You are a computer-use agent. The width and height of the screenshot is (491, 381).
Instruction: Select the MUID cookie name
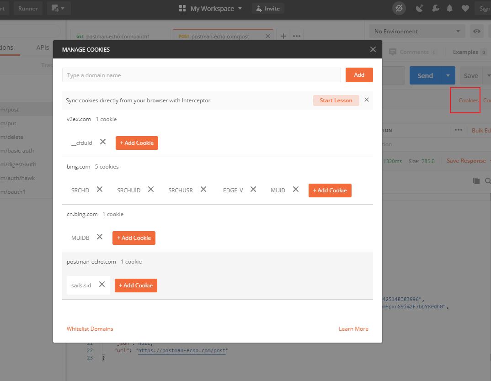click(x=278, y=190)
